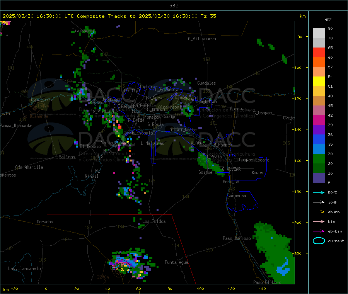Click the 'eb+bip' legend label

pos(335,231)
